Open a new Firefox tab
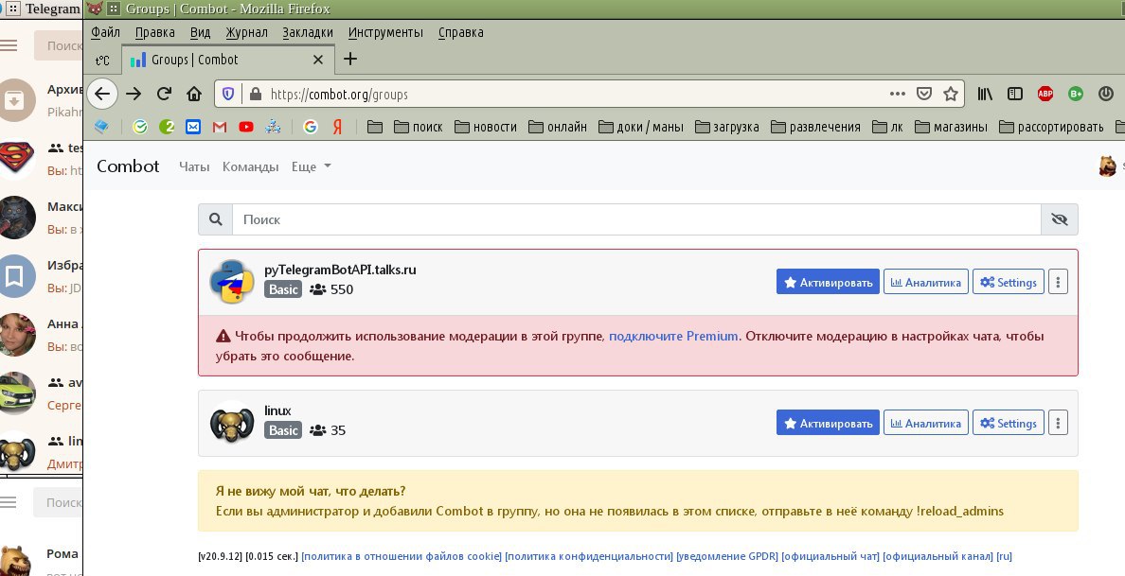The height and width of the screenshot is (576, 1125). click(350, 59)
